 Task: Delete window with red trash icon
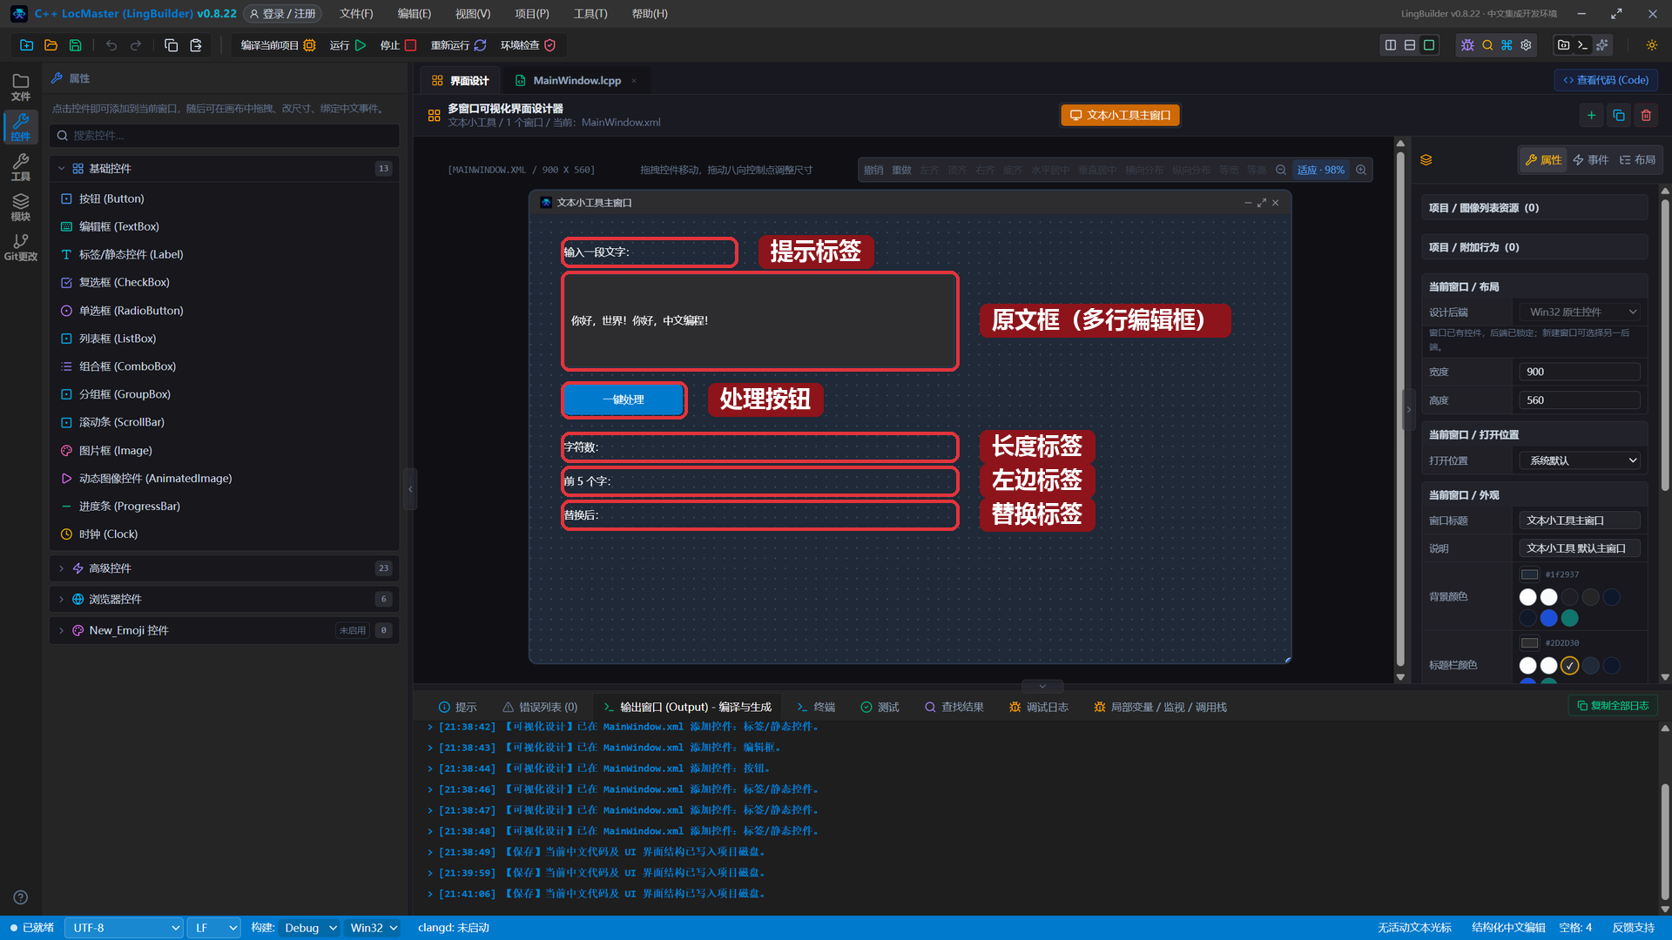1646,115
